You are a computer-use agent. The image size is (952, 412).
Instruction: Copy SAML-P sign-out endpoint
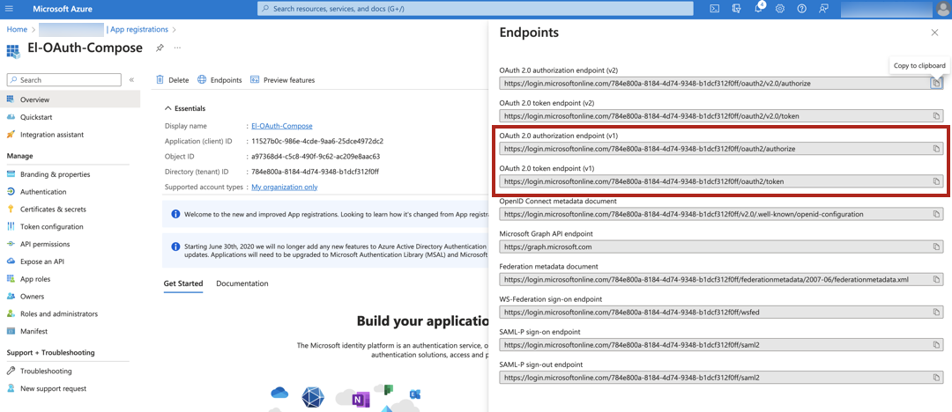pyautogui.click(x=936, y=378)
